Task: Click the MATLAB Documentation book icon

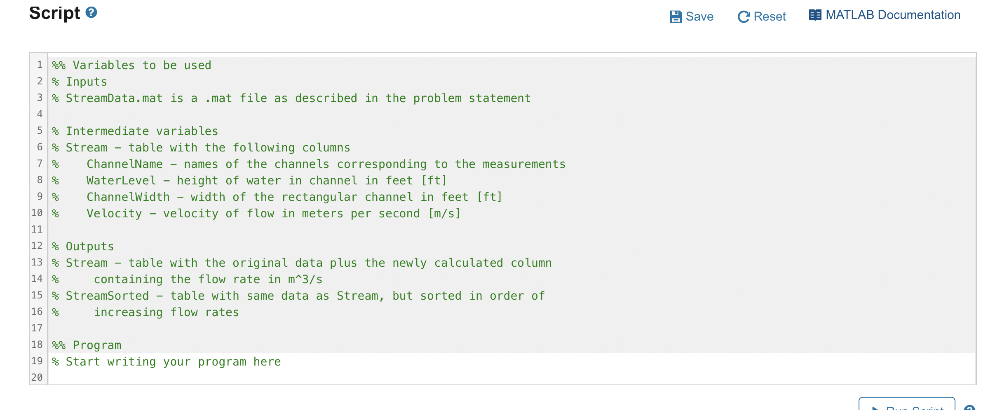Action: (815, 15)
